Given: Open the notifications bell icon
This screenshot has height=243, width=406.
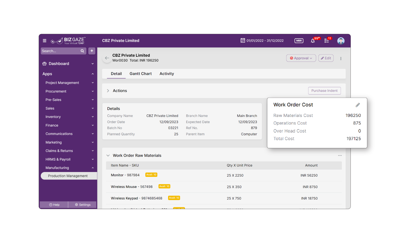Looking at the screenshot, I should click(x=313, y=41).
